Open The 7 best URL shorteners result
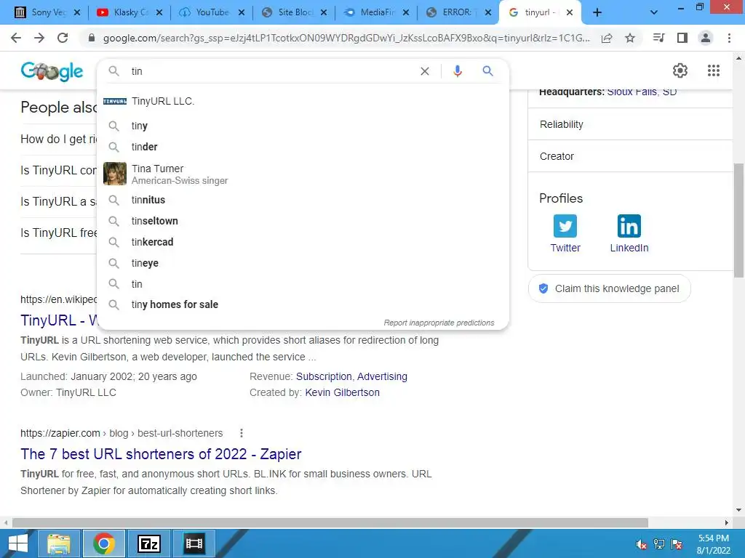Image resolution: width=745 pixels, height=558 pixels. (x=161, y=454)
